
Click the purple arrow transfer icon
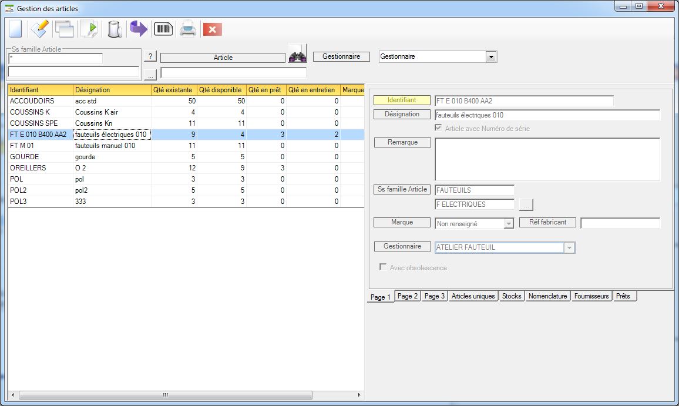tap(139, 29)
